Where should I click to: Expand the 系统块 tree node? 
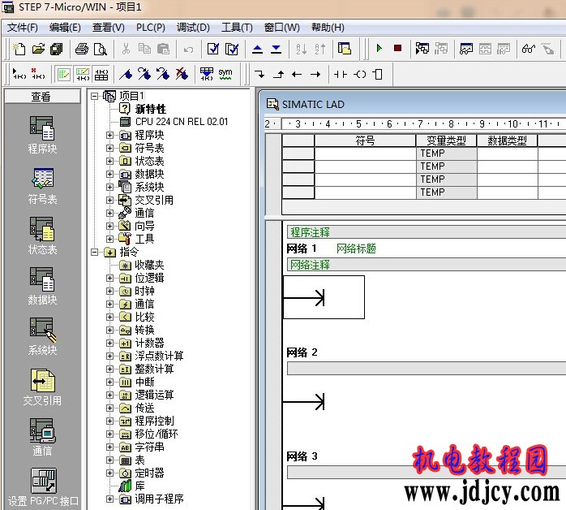coord(109,188)
